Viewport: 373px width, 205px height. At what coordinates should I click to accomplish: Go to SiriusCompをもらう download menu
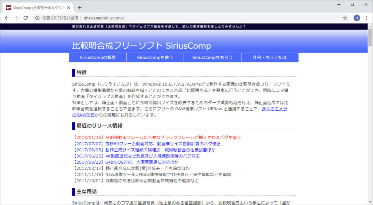[212, 57]
